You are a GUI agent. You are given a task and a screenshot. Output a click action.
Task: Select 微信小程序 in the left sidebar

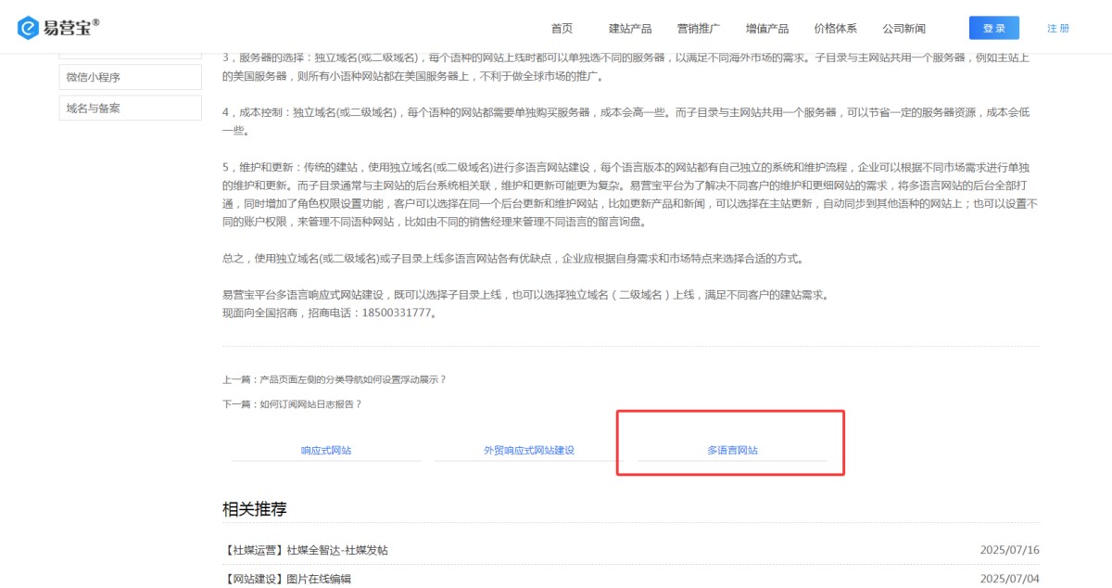pos(130,77)
